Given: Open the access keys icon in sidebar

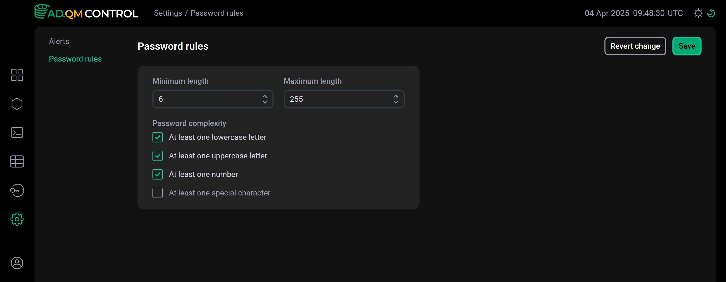Looking at the screenshot, I should tap(17, 190).
